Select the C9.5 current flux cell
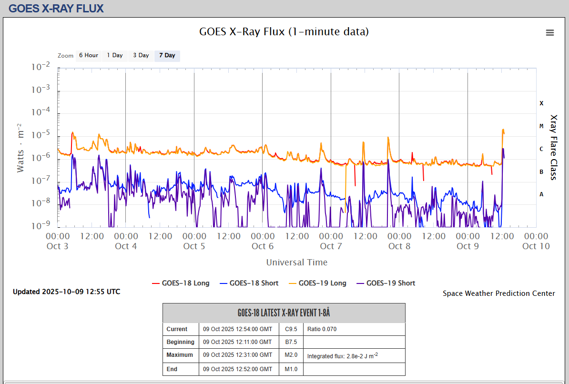Viewport: 569px width, 384px height. coord(291,329)
